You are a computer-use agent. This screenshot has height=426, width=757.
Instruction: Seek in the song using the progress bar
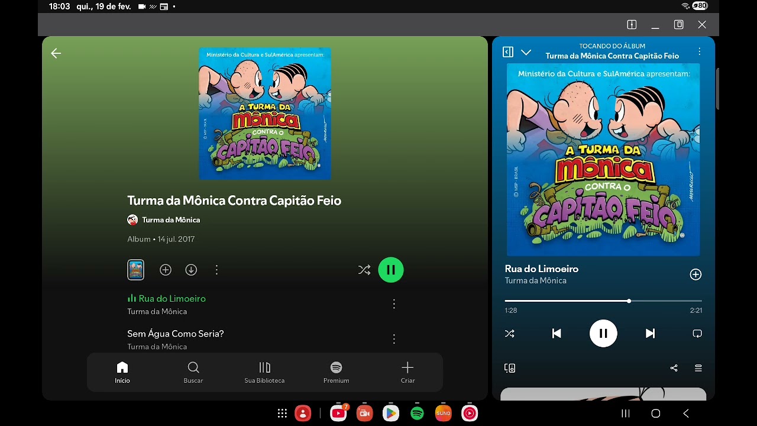point(603,301)
